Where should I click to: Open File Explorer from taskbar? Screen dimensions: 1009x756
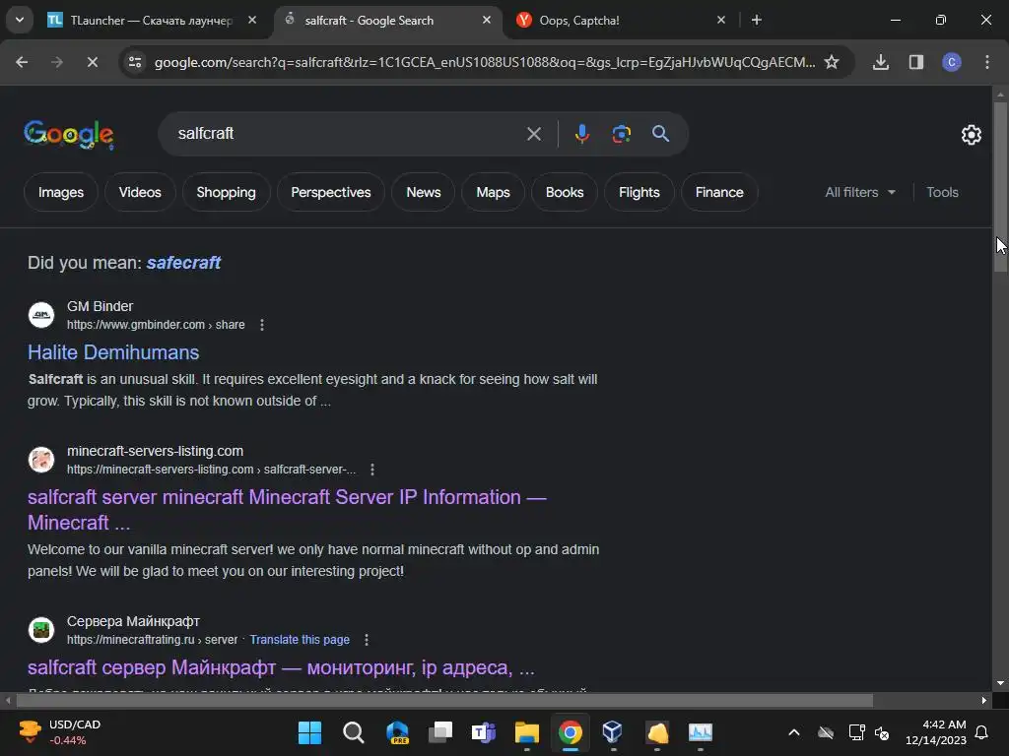point(526,732)
